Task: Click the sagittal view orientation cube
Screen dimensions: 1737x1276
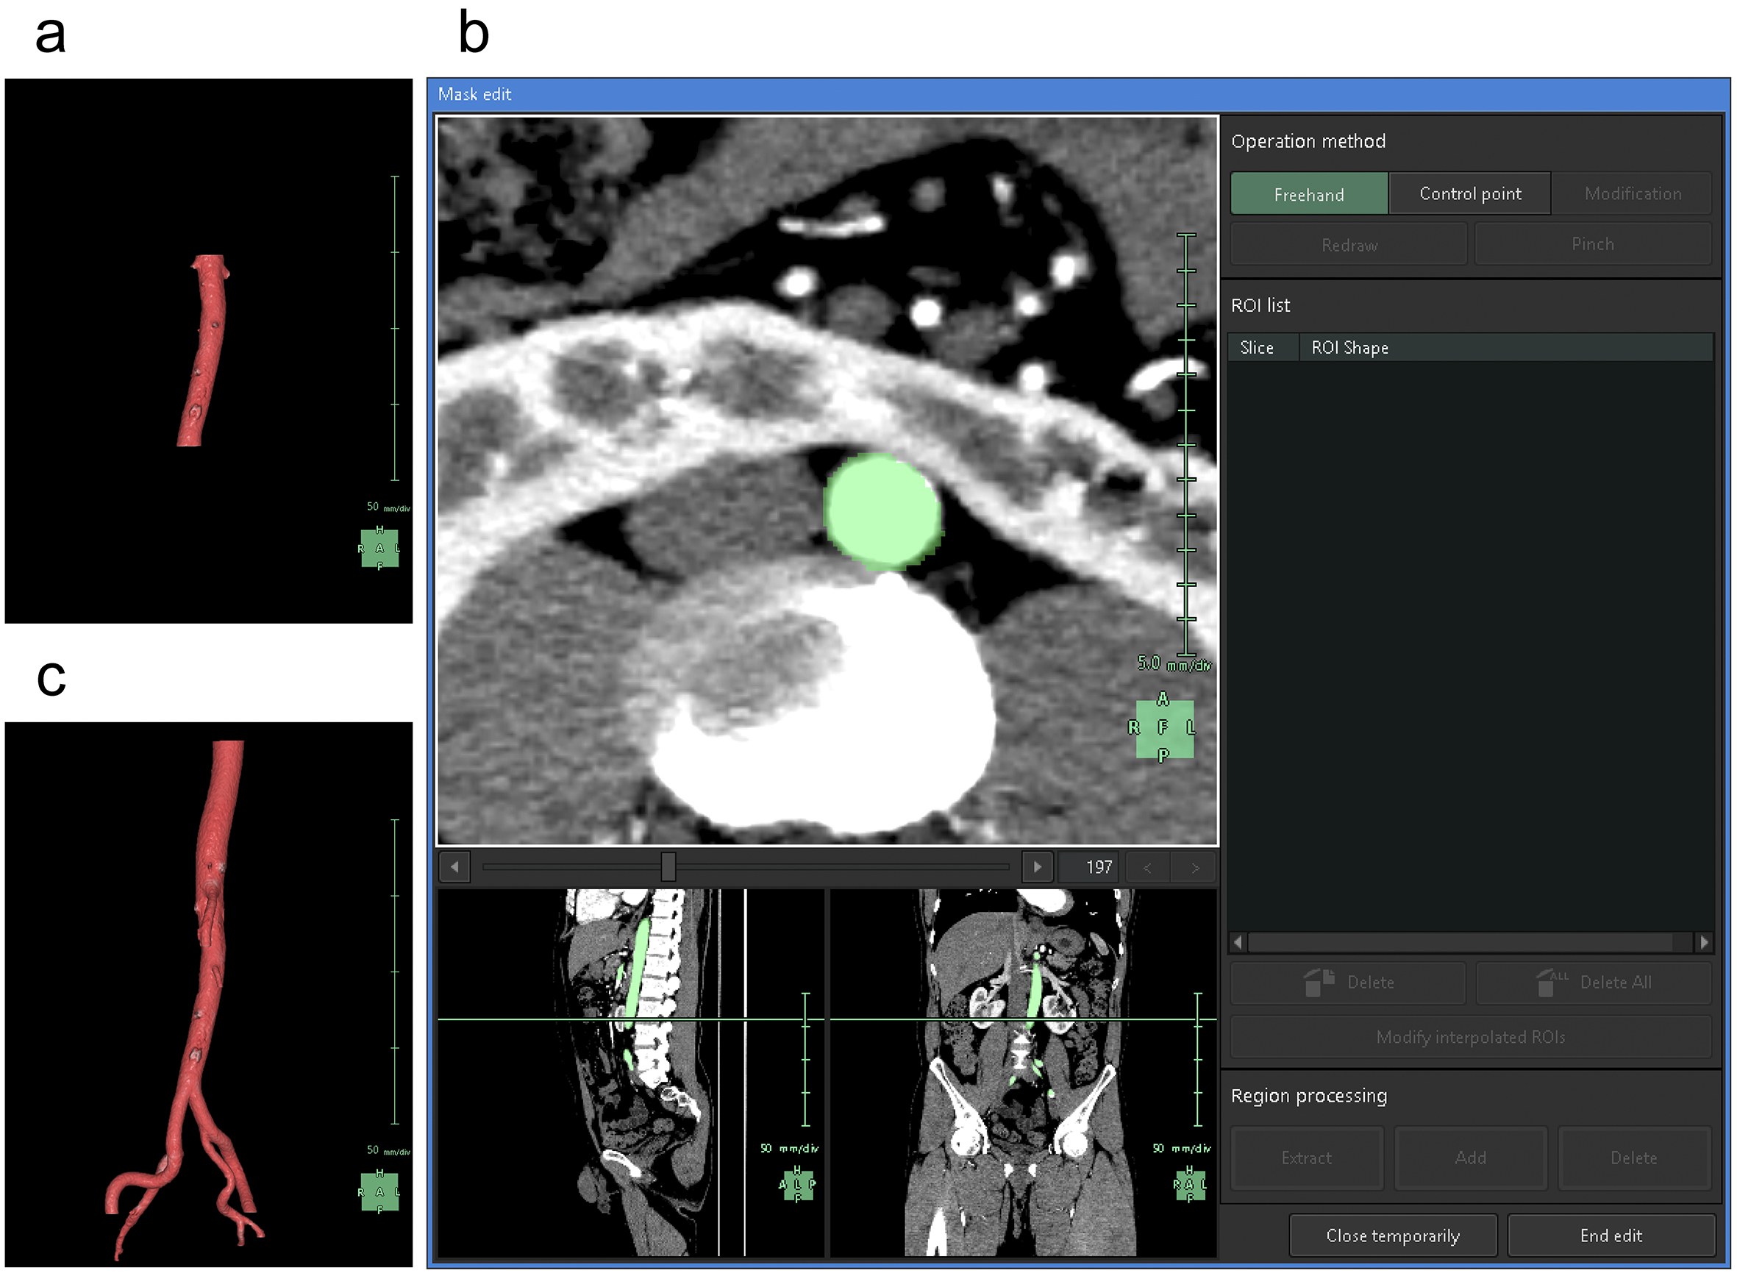Action: 798,1186
